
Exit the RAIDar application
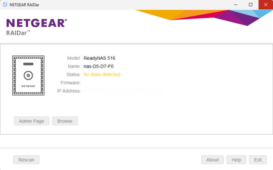tap(258, 160)
